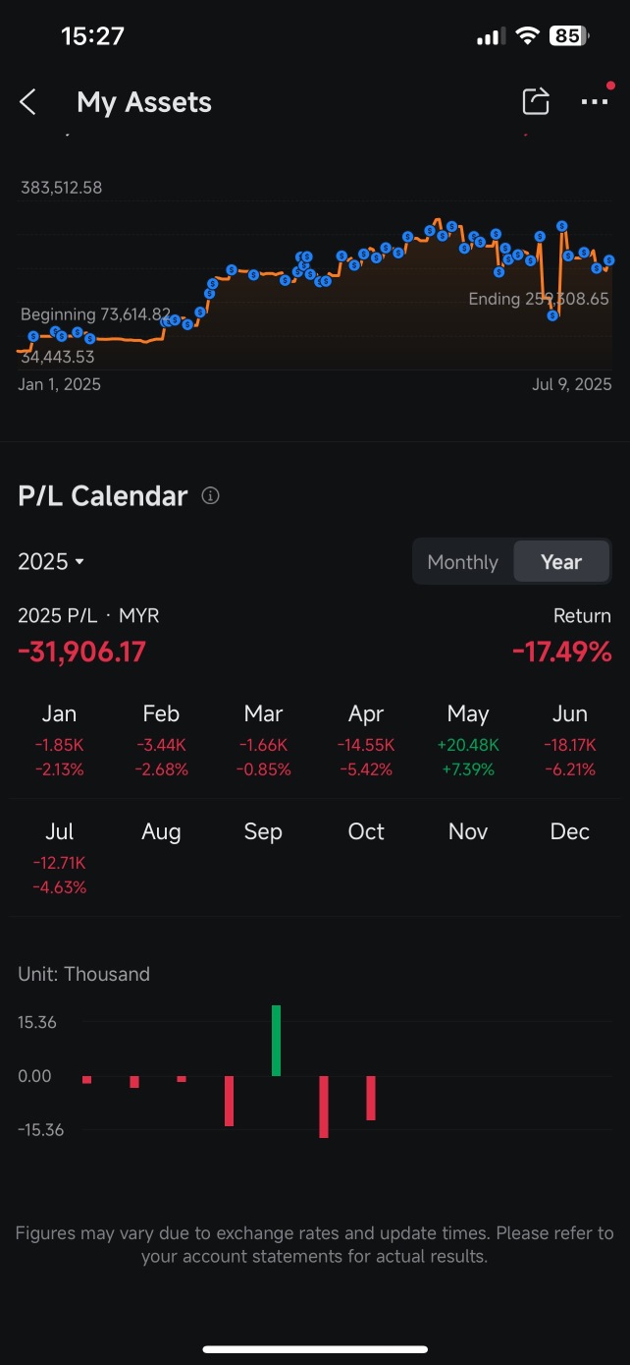Switch to Monthly view
The width and height of the screenshot is (630, 1365).
pyautogui.click(x=462, y=562)
